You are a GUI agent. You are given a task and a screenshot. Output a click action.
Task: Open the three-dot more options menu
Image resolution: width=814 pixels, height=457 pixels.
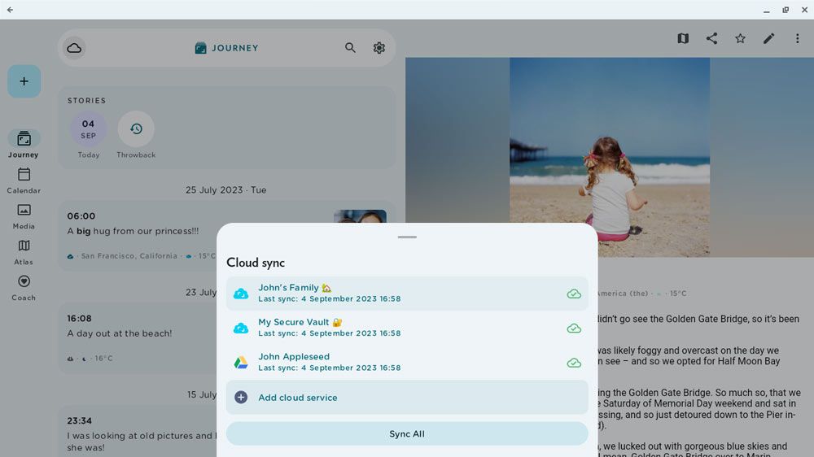tap(798, 38)
